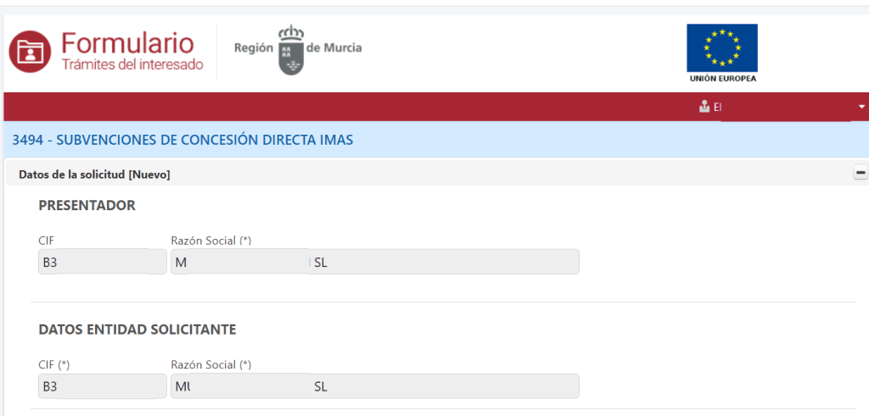Open the logged-in user name menu
The height and width of the screenshot is (416, 869).
click(x=781, y=108)
